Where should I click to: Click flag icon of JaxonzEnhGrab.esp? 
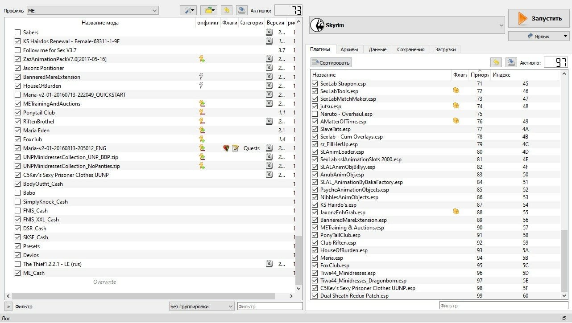456,212
